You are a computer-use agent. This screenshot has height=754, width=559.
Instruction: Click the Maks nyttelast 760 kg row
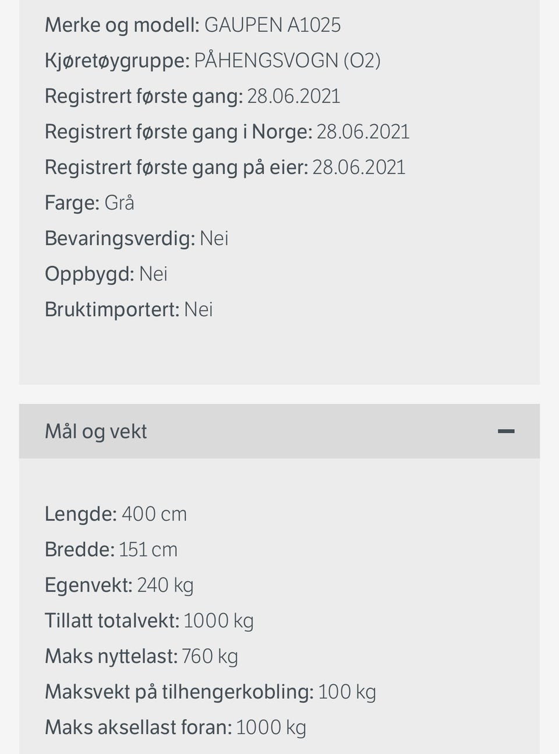point(141,656)
